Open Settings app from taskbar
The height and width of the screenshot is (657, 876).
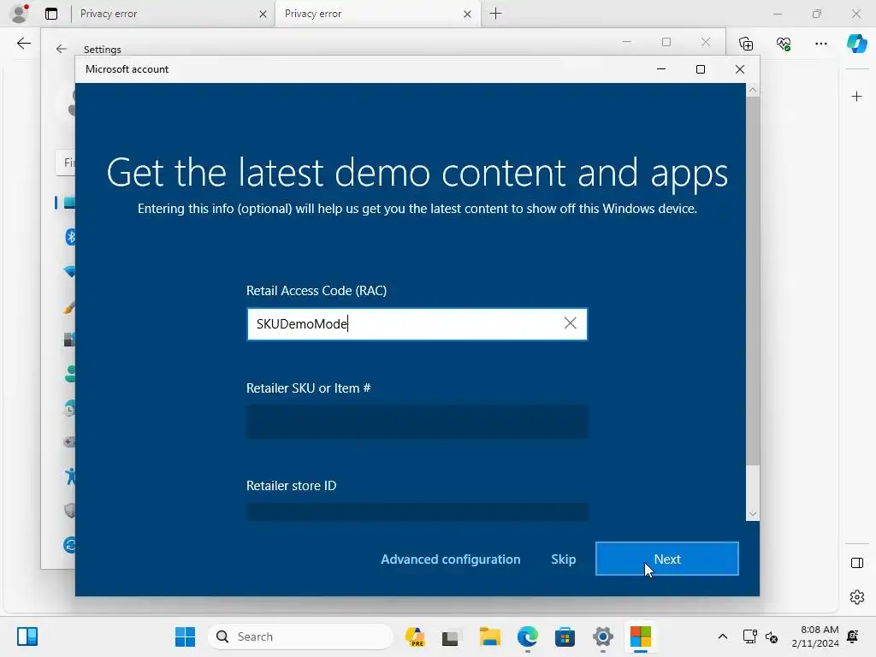[x=603, y=636]
